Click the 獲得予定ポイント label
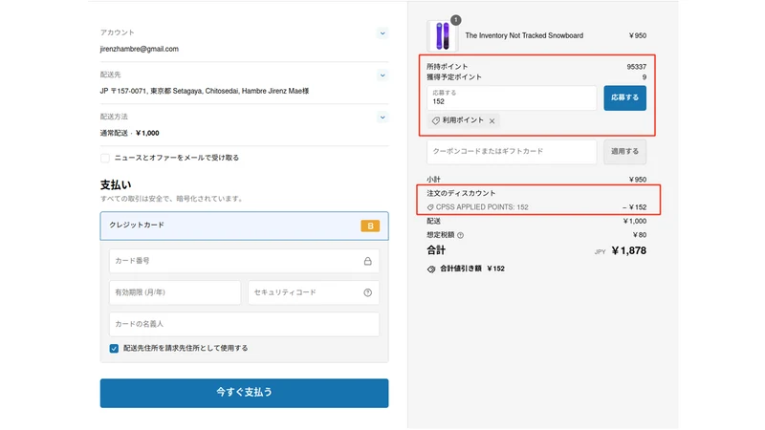 pyautogui.click(x=454, y=77)
